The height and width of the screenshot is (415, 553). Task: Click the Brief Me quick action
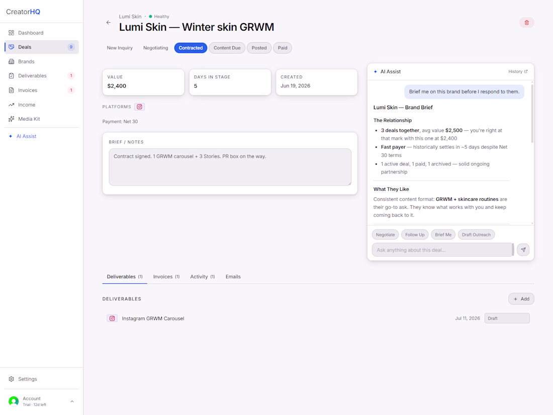443,235
